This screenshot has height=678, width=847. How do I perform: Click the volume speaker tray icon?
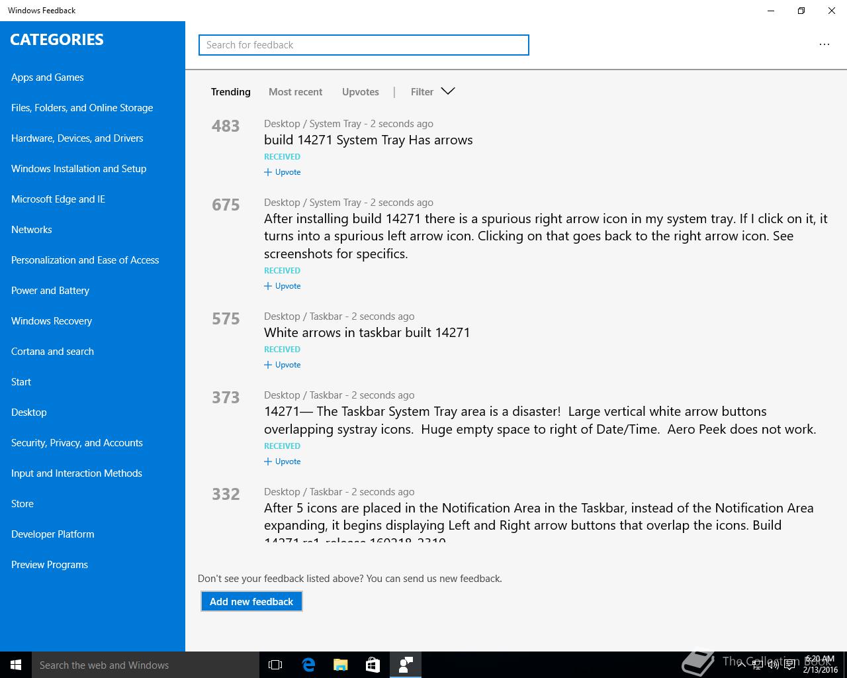coord(774,665)
